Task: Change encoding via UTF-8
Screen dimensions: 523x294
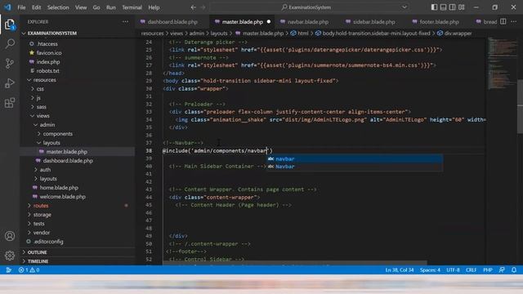Action: tap(453, 270)
